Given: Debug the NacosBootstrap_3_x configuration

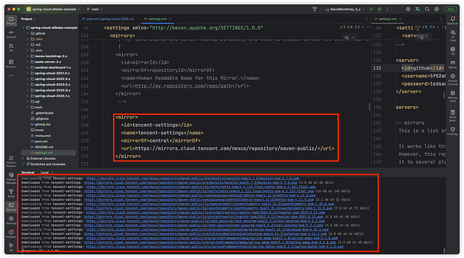Looking at the screenshot, I should click(380, 9).
